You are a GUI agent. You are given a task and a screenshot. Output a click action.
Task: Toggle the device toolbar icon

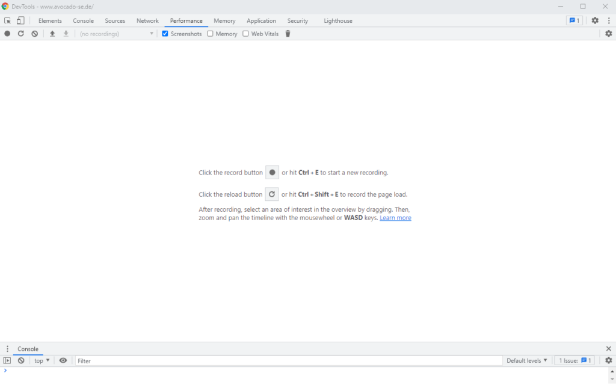click(20, 20)
